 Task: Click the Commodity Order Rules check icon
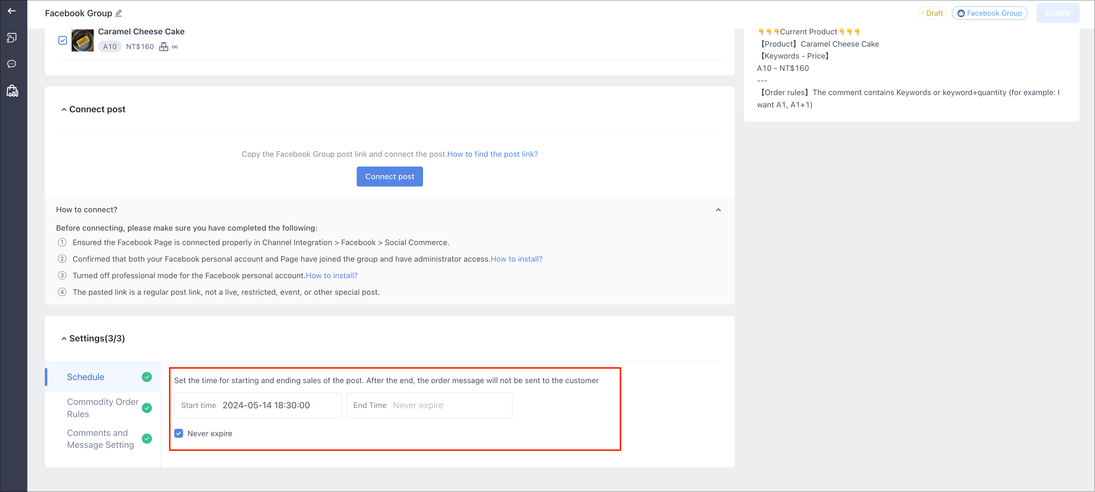[147, 408]
